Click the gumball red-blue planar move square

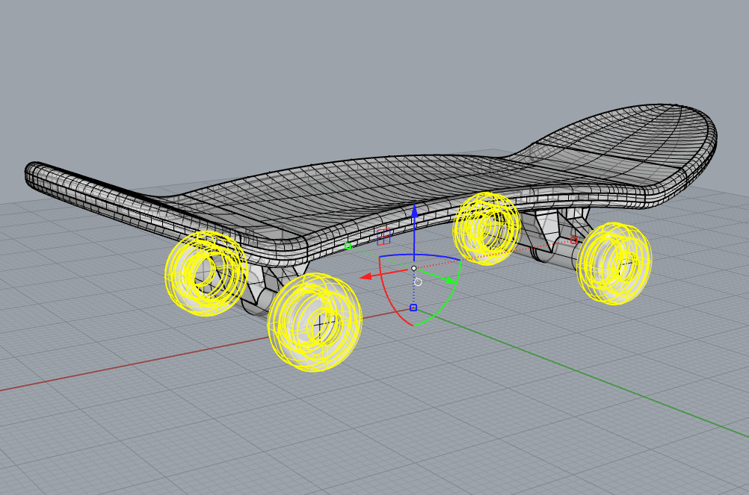[x=383, y=237]
